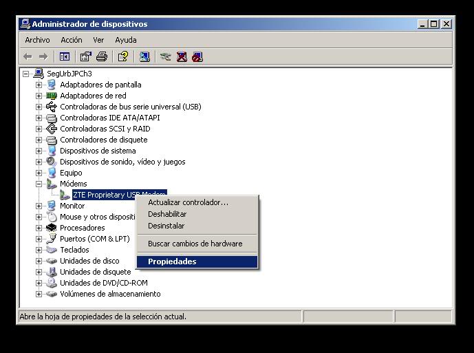
Task: Collapse the Módems category
Action: coord(39,184)
